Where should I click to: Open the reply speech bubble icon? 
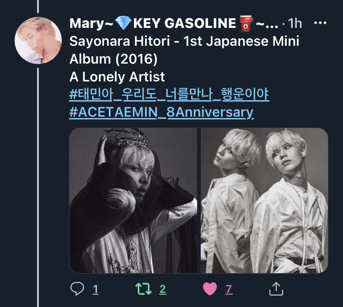coord(77,289)
